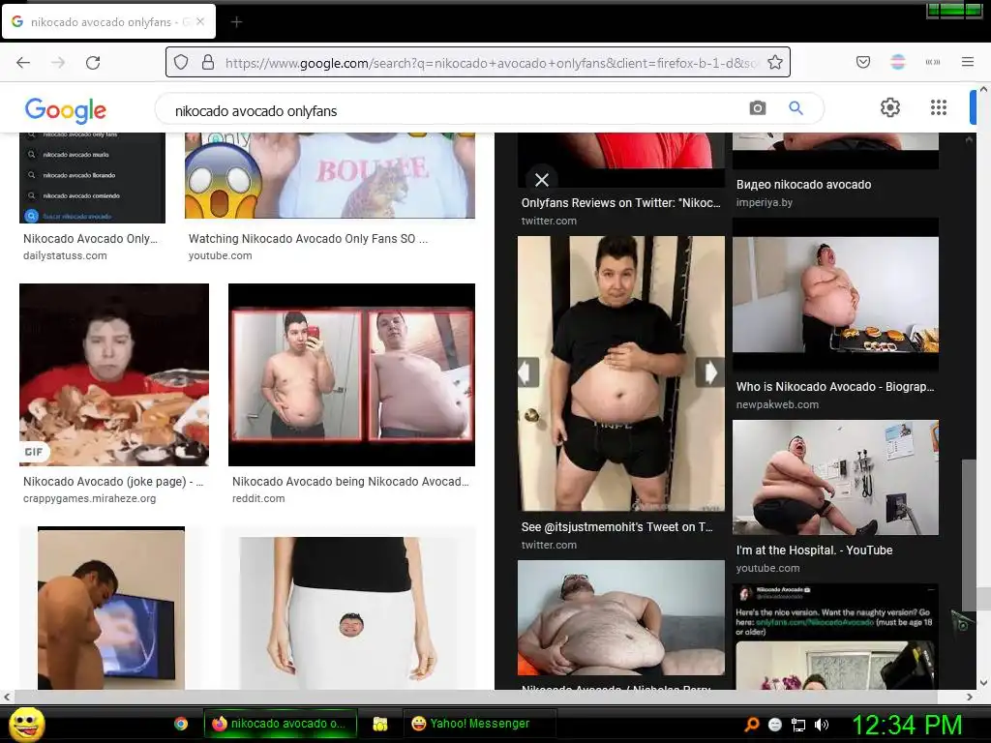Reload the page with the refresh icon

[x=93, y=63]
